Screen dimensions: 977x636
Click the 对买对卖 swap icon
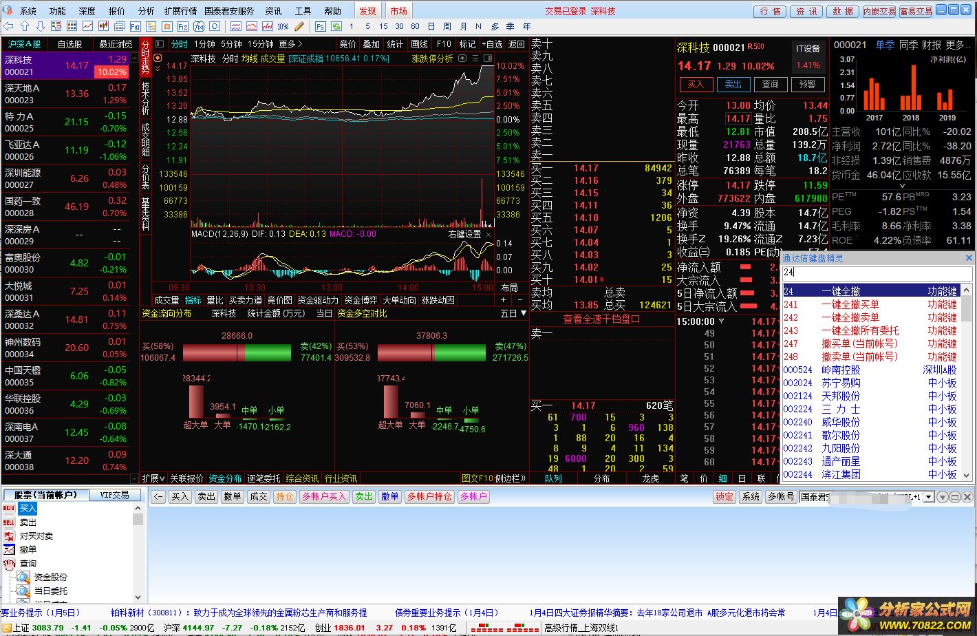coord(9,536)
